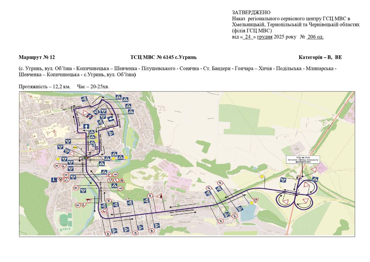Select the yellow priority road sign above the cloverleaf approach

(x=262, y=177)
